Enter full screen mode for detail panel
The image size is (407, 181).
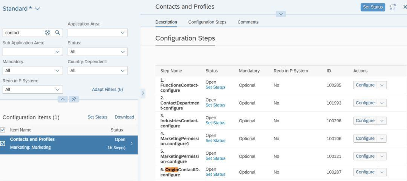click(393, 7)
